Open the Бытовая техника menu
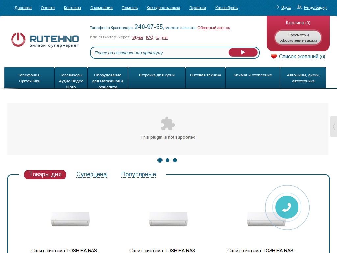The width and height of the screenshot is (337, 253). coord(205,78)
